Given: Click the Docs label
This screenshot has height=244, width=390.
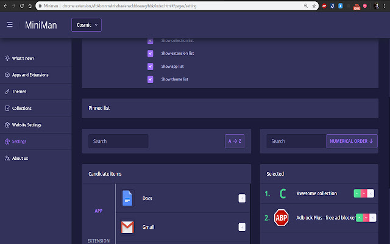Looking at the screenshot, I should click(x=147, y=198).
